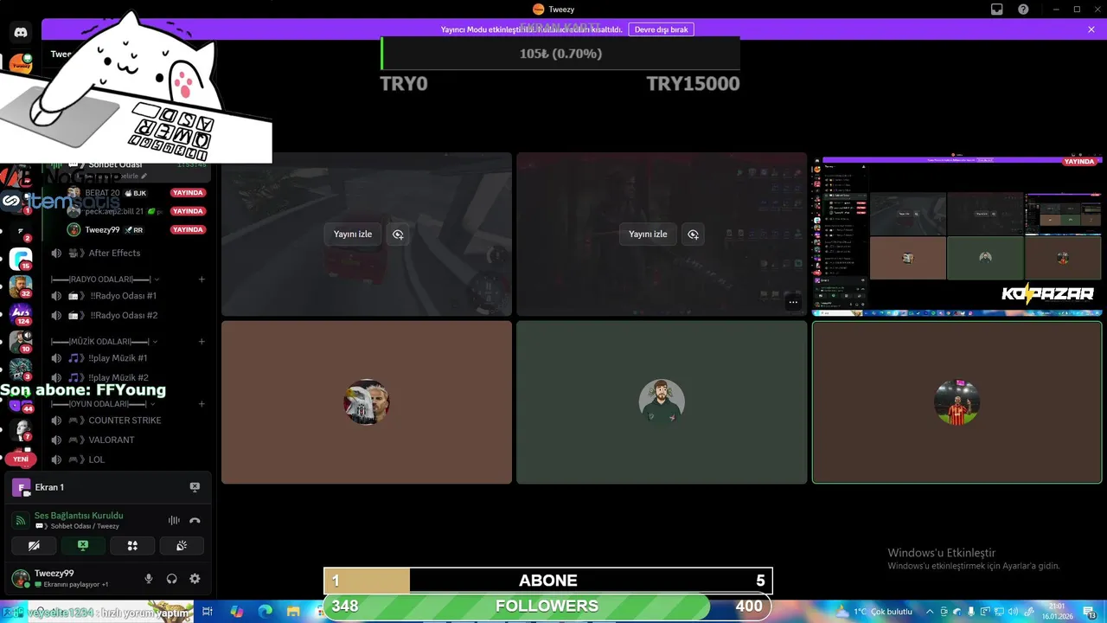Viewport: 1107px width, 623px height.
Task: Add a channel to OYUN ODALARI
Action: click(x=202, y=404)
